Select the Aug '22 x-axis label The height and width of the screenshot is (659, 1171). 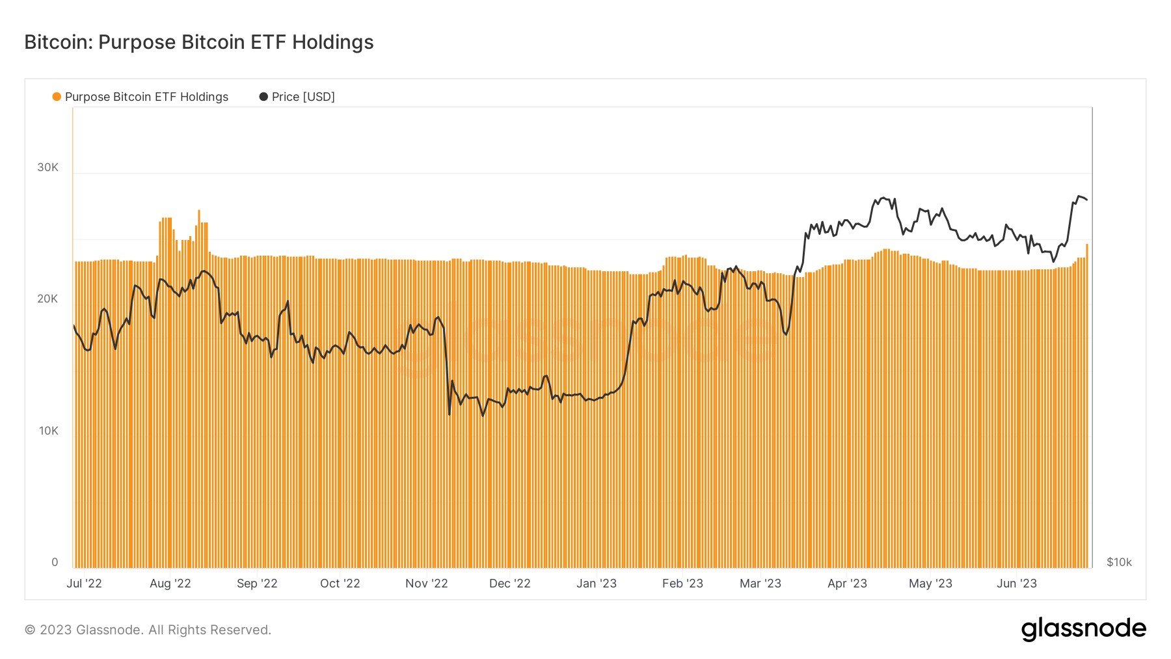170,584
